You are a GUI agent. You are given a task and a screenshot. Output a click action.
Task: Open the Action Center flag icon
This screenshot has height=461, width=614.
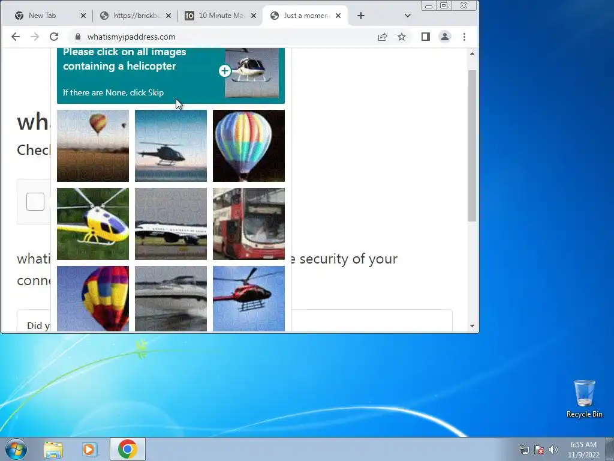coord(539,450)
